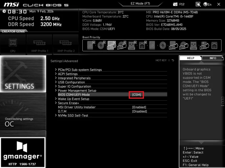
Task: Open the SETTINGS section tile
Action: pos(23,74)
